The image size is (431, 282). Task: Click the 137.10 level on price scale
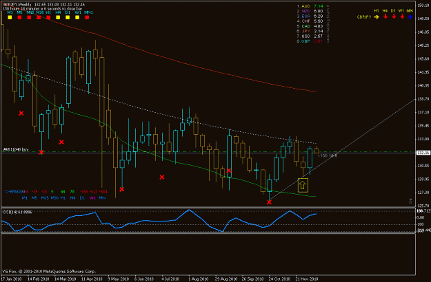click(x=423, y=112)
